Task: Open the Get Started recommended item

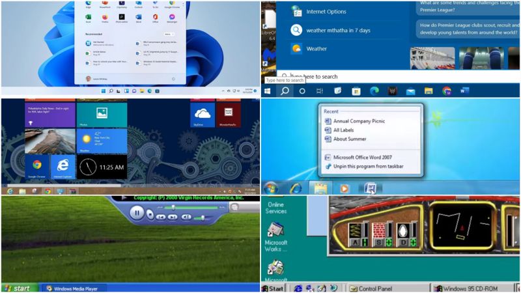Action: (100, 44)
